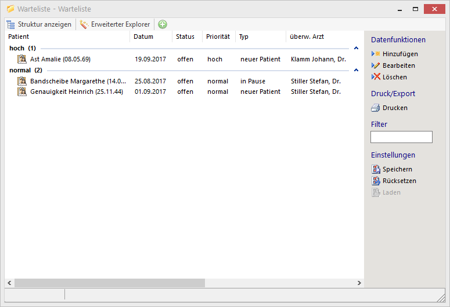Click the Speichern settings icon
The height and width of the screenshot is (307, 450).
pos(376,169)
